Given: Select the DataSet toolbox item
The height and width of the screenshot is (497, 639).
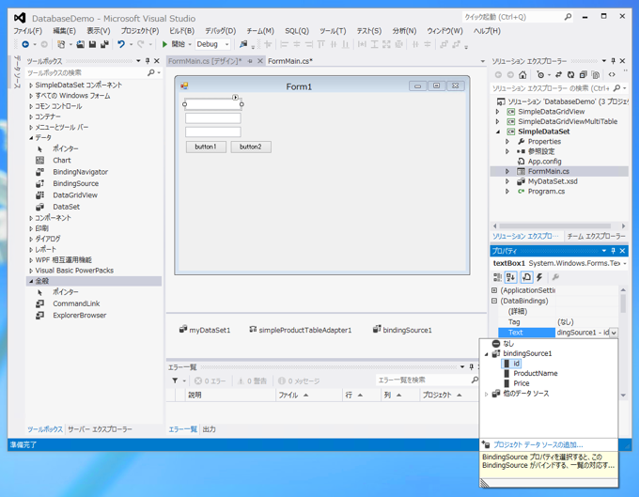Looking at the screenshot, I should pyautogui.click(x=66, y=207).
